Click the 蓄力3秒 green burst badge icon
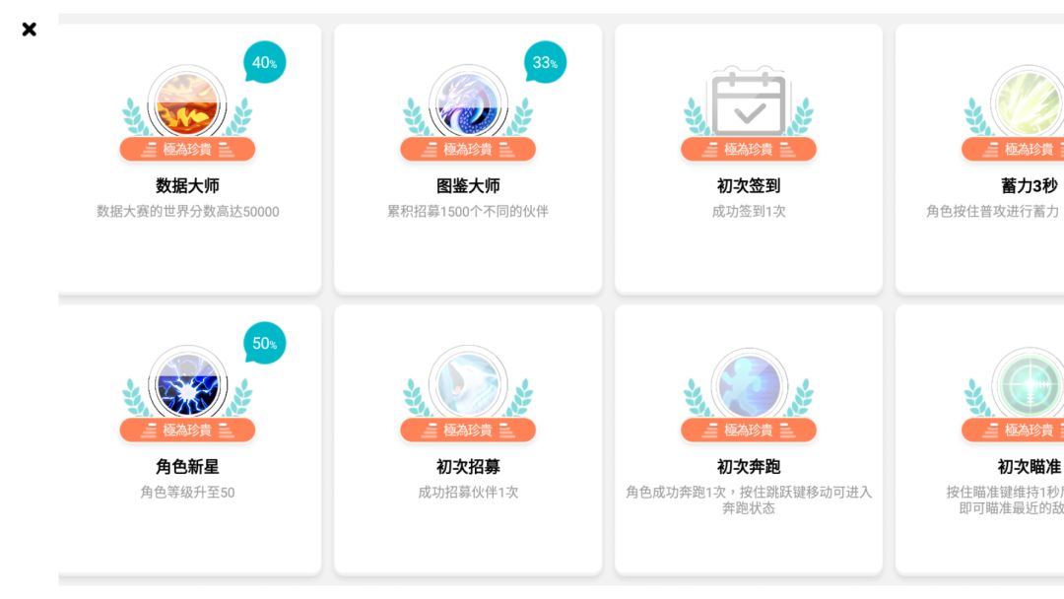Image resolution: width=1064 pixels, height=599 pixels. tap(1028, 103)
